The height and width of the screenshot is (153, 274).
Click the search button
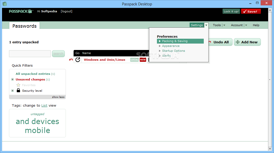point(58,54)
